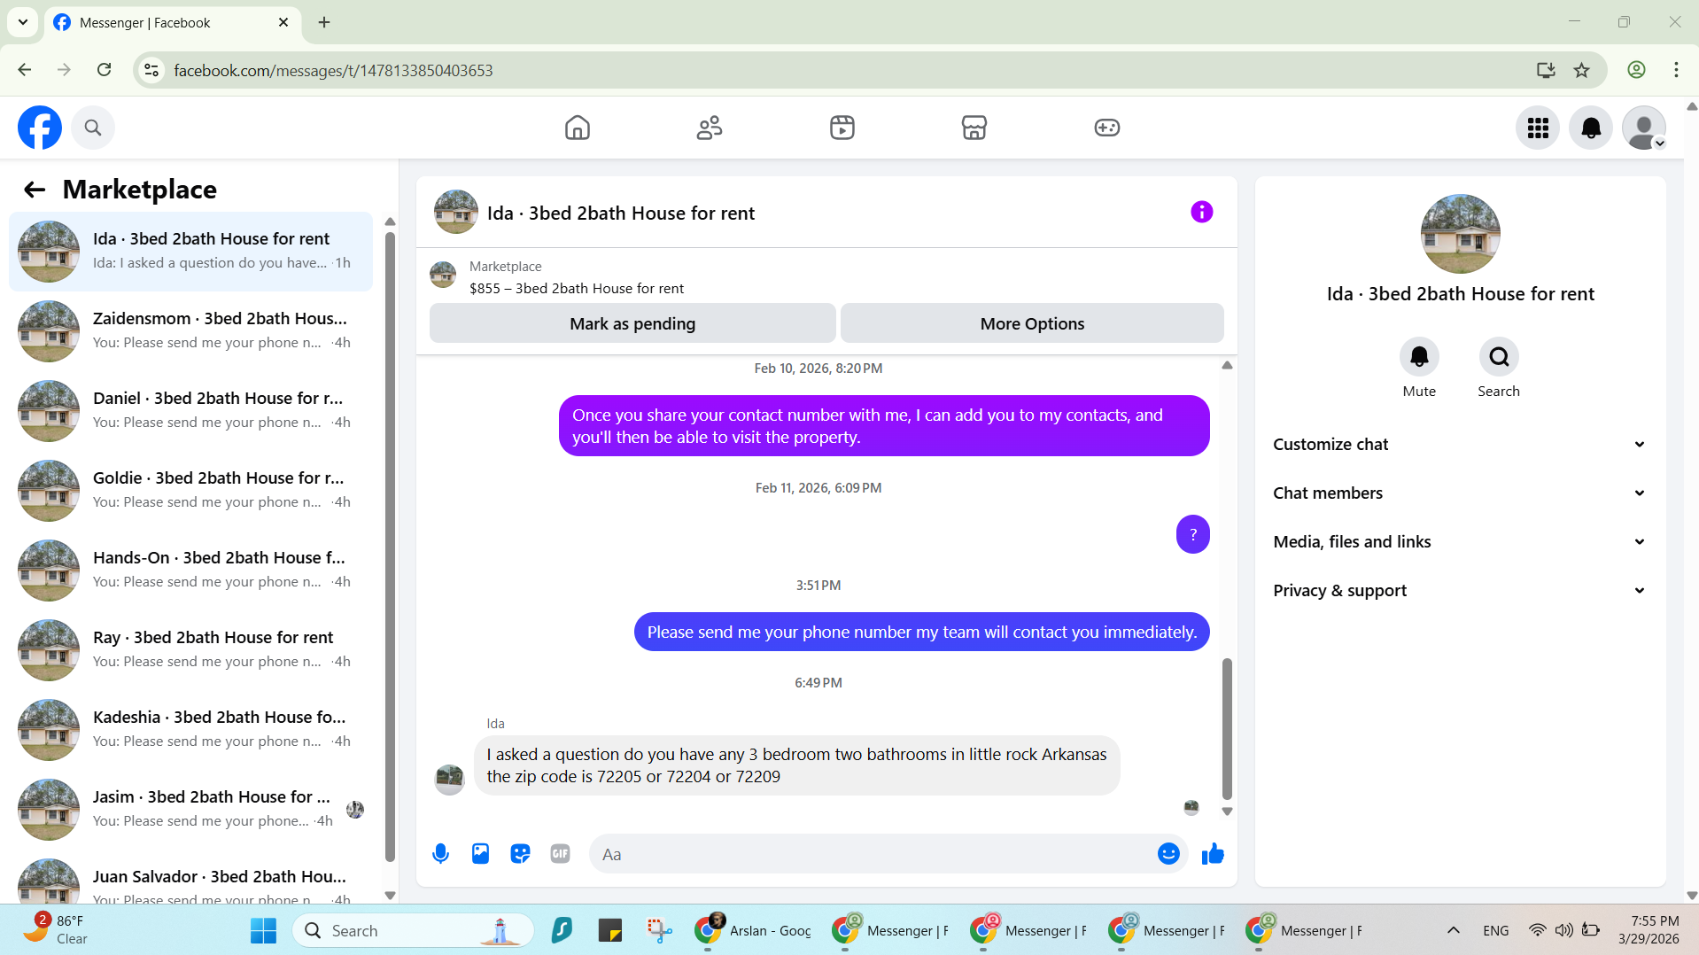The image size is (1699, 955).
Task: Click the chat messages scrollbar thumb
Action: point(1227,728)
